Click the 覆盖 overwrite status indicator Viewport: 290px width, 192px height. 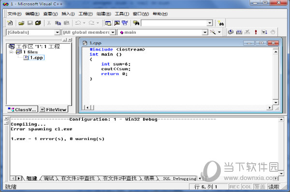(x=260, y=187)
